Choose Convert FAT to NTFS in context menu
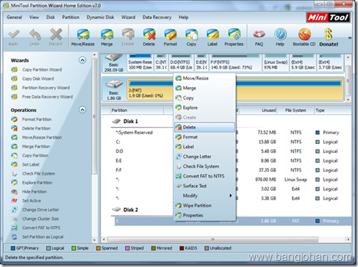Image resolution: width=358 pixels, height=267 pixels. point(205,176)
